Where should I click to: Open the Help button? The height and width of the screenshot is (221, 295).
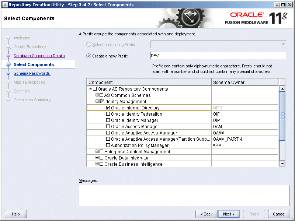pos(16,214)
